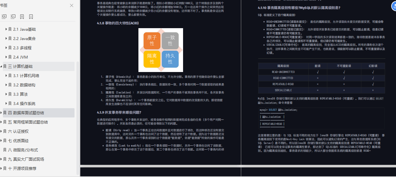Go to bookmark 2.1 Java基础

coord(24,29)
